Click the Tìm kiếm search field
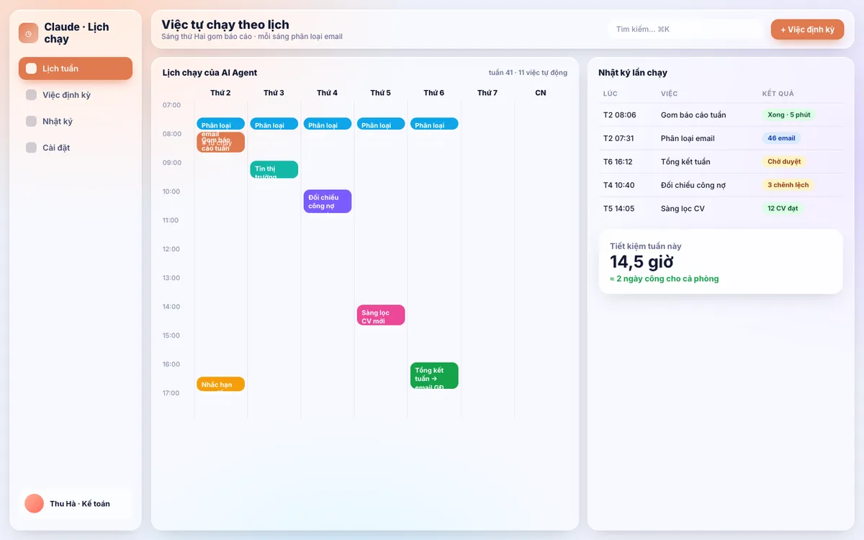Image resolution: width=864 pixels, height=540 pixels. (685, 29)
